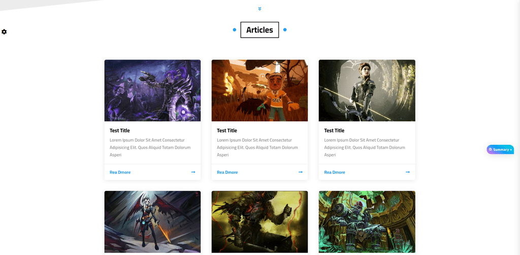520x255 pixels.
Task: Click the arrow icon in third card
Action: pos(408,172)
